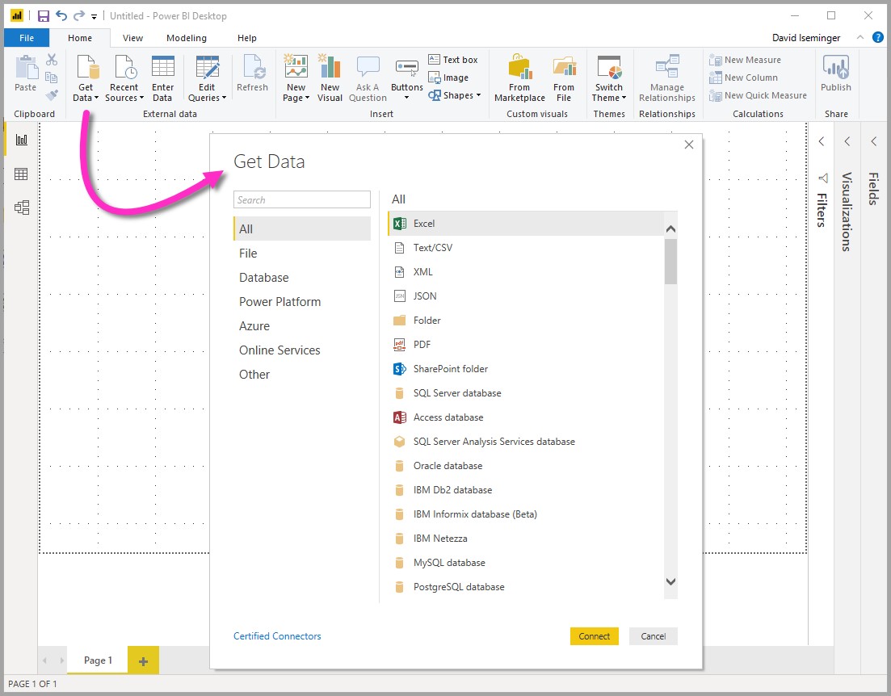Click the New Visual chart icon
This screenshot has height=696, width=891.
[330, 68]
